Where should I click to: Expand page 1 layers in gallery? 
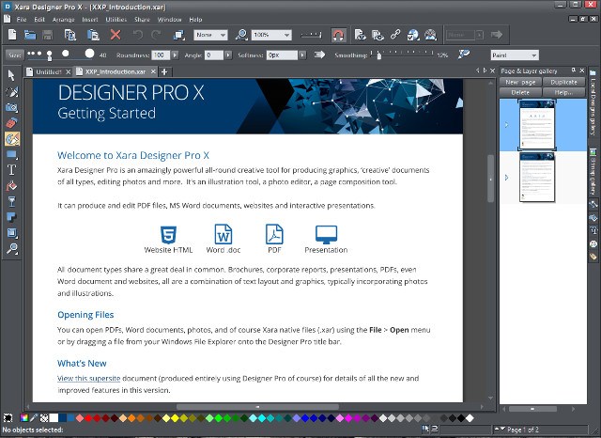pos(506,125)
